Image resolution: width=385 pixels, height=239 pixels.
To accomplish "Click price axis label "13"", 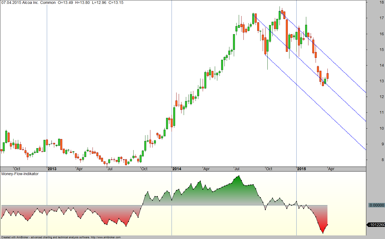I will 382,81.
